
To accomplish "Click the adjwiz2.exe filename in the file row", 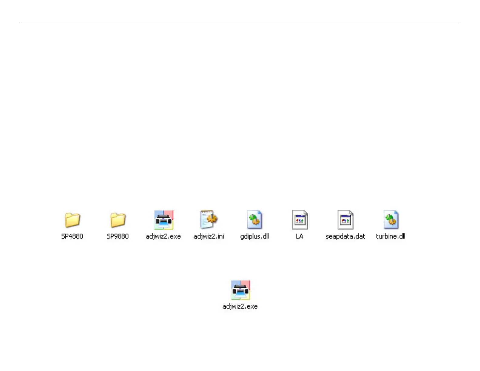I will [163, 236].
